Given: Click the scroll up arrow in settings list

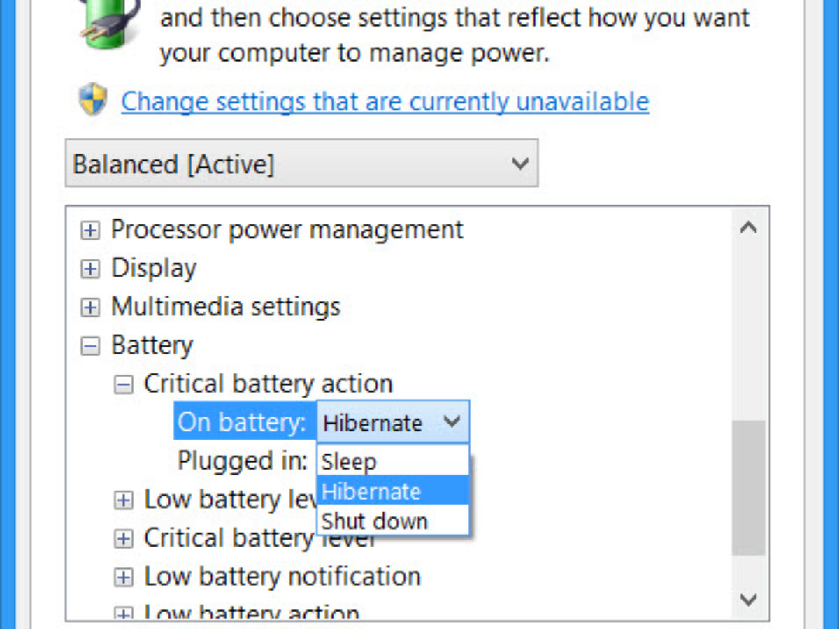Looking at the screenshot, I should pos(748,228).
